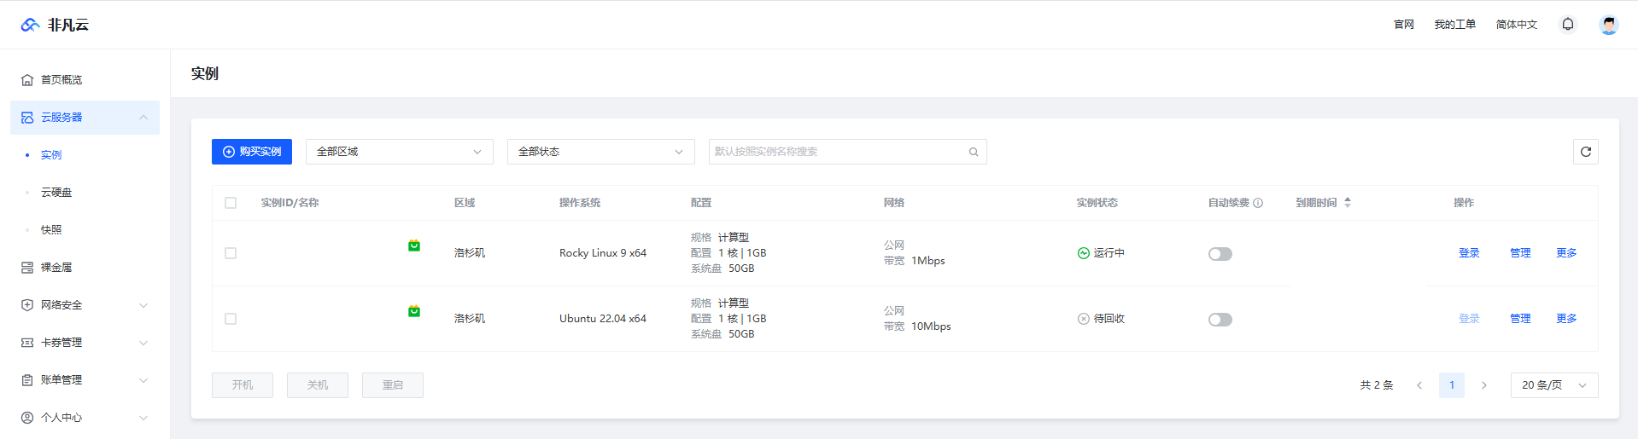The height and width of the screenshot is (439, 1638).
Task: Click the 非凡云 logo
Action: tap(55, 25)
